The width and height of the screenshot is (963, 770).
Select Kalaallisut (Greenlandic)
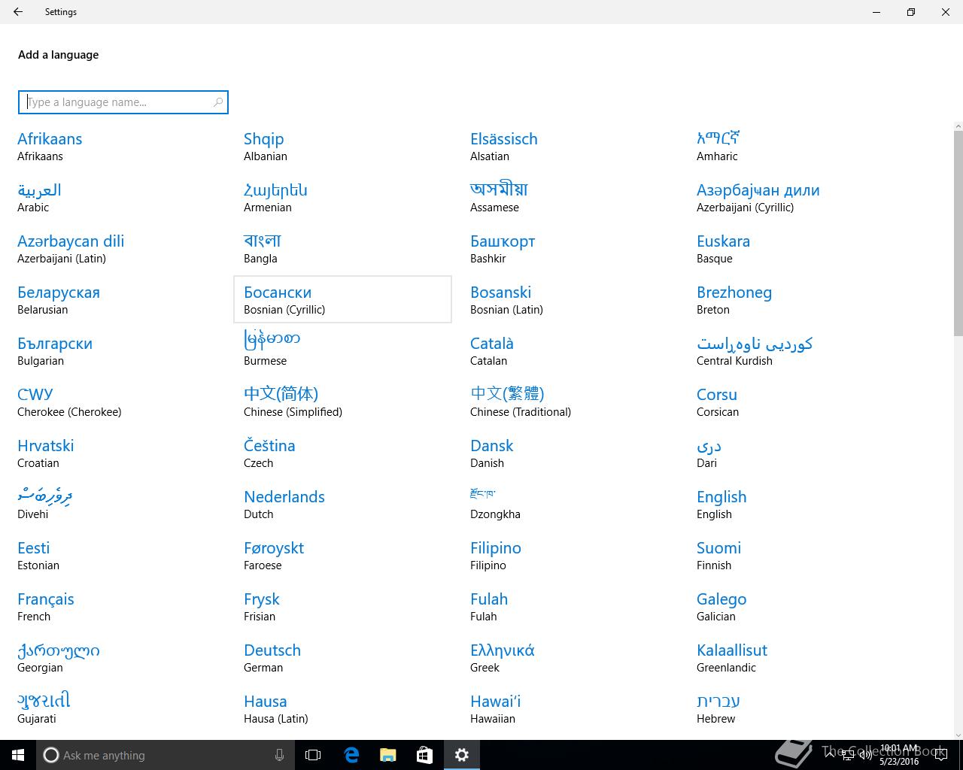(x=795, y=657)
